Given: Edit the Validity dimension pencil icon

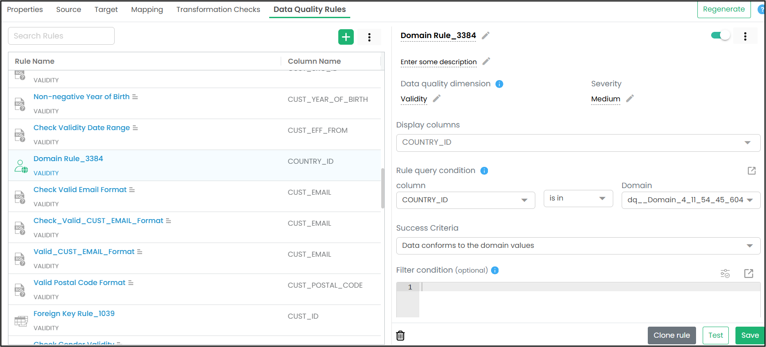Looking at the screenshot, I should pyautogui.click(x=437, y=99).
